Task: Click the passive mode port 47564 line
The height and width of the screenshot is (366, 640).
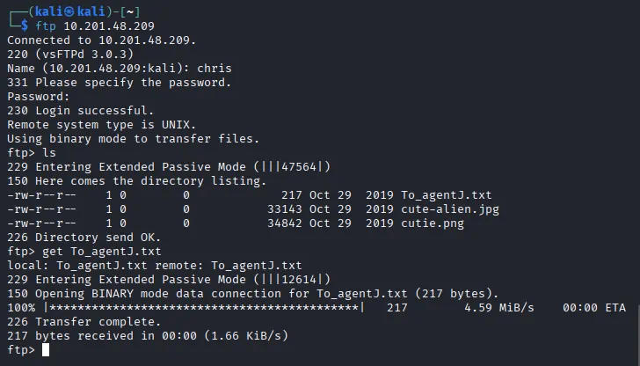Action: click(169, 167)
